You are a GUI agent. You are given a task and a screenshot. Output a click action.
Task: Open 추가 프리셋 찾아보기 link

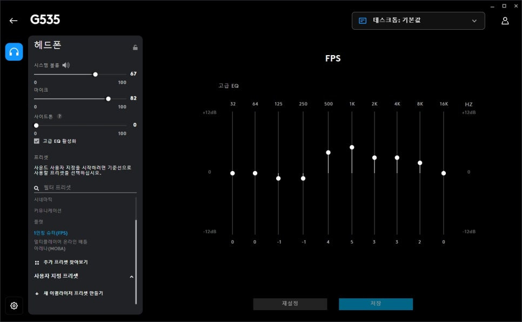(x=65, y=262)
